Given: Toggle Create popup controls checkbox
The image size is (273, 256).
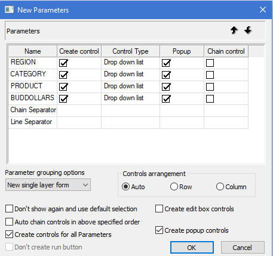Looking at the screenshot, I should 159,230.
